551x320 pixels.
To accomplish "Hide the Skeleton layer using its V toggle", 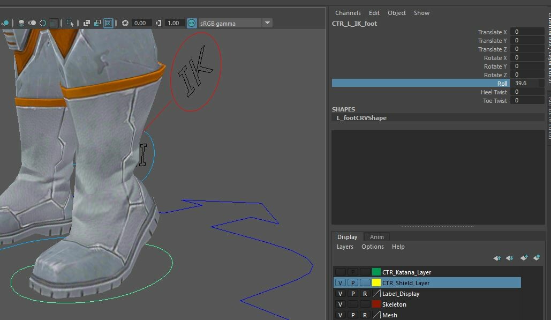I will (341, 304).
